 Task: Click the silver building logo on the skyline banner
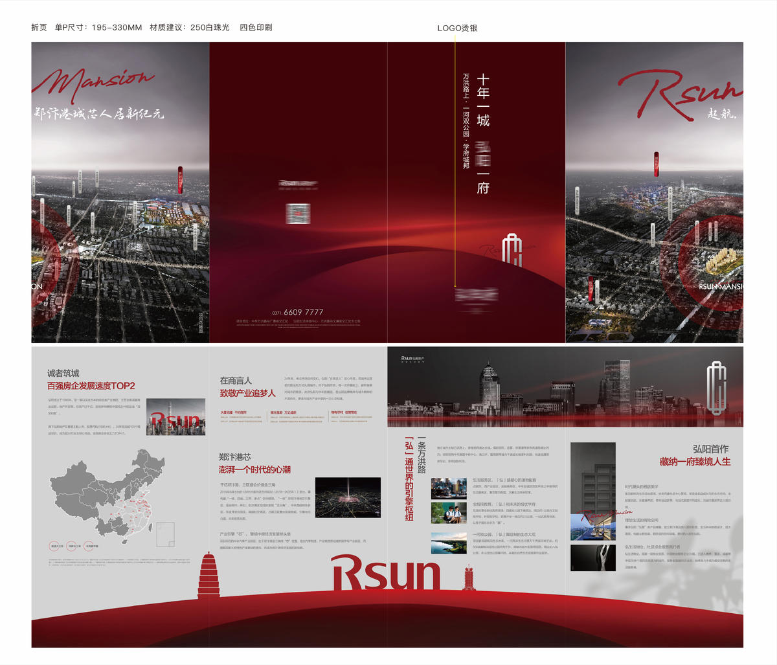click(715, 387)
